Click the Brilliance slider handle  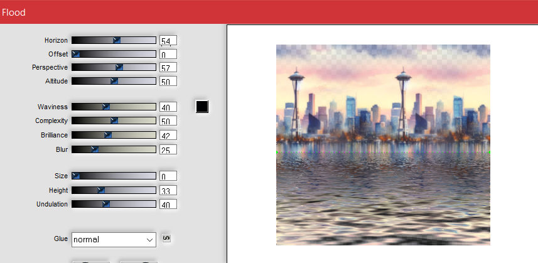coord(108,135)
